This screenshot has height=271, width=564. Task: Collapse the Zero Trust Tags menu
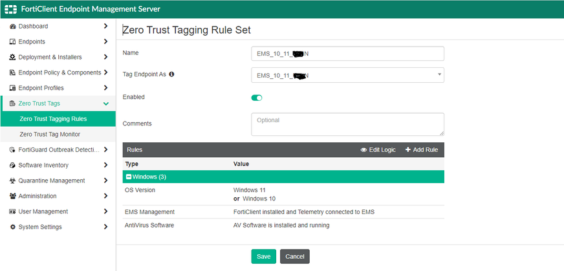click(x=105, y=103)
